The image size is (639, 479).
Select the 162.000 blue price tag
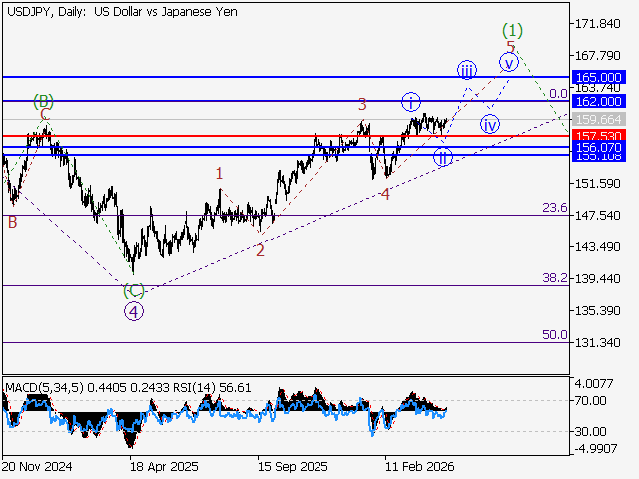[599, 101]
